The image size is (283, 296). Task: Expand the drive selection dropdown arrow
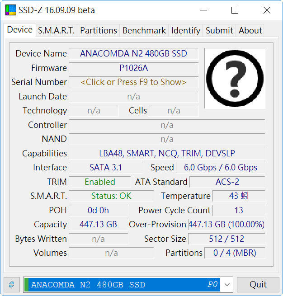(227, 285)
